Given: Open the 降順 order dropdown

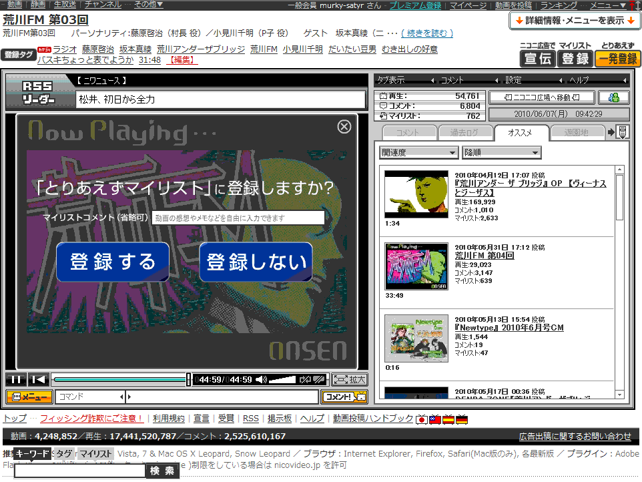Looking at the screenshot, I should click(x=502, y=153).
